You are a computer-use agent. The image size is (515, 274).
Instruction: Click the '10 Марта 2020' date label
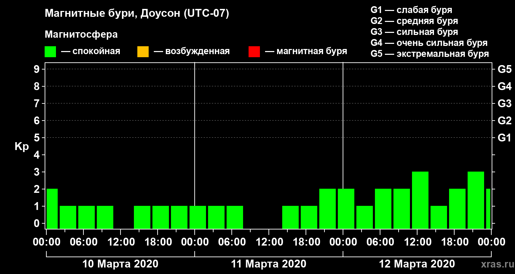pyautogui.click(x=121, y=264)
